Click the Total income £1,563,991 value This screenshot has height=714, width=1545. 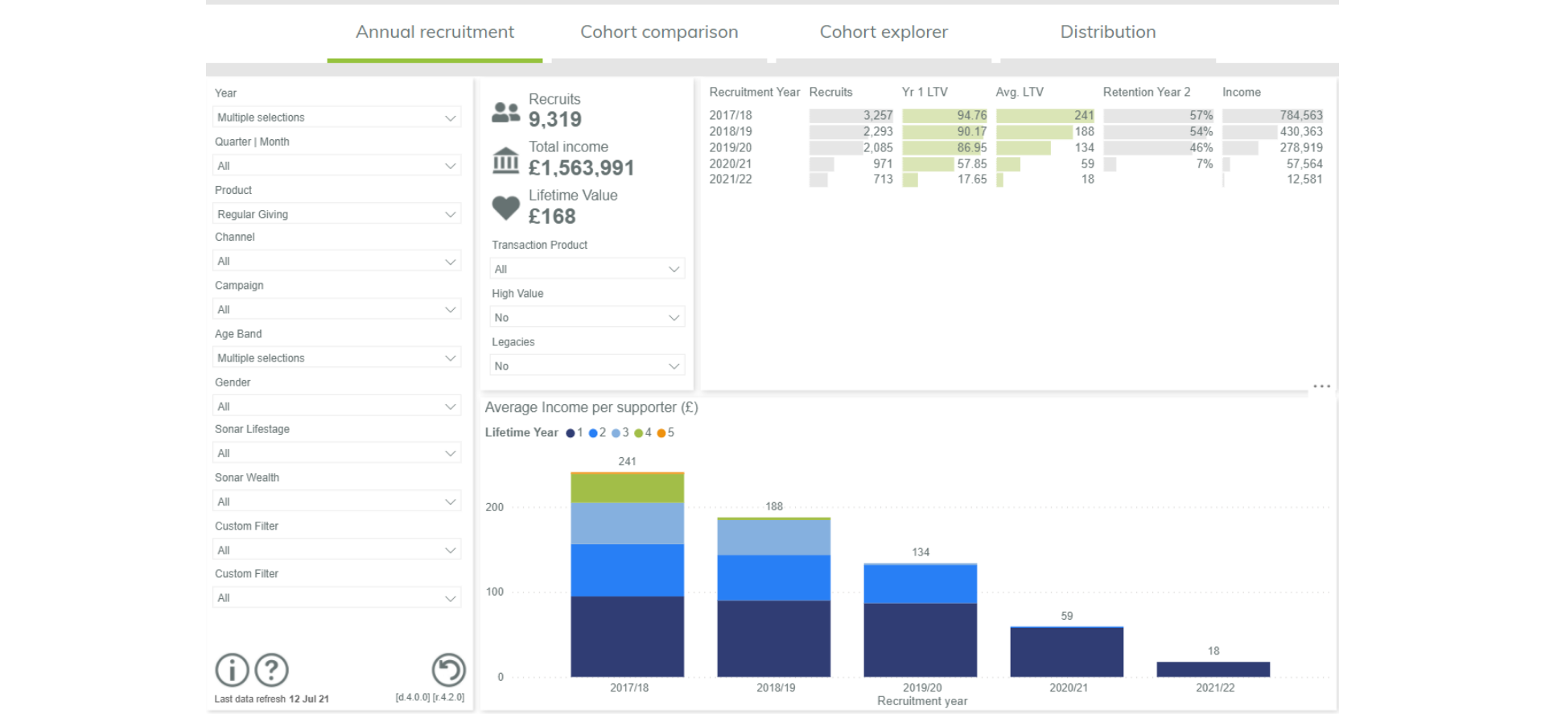click(x=582, y=168)
